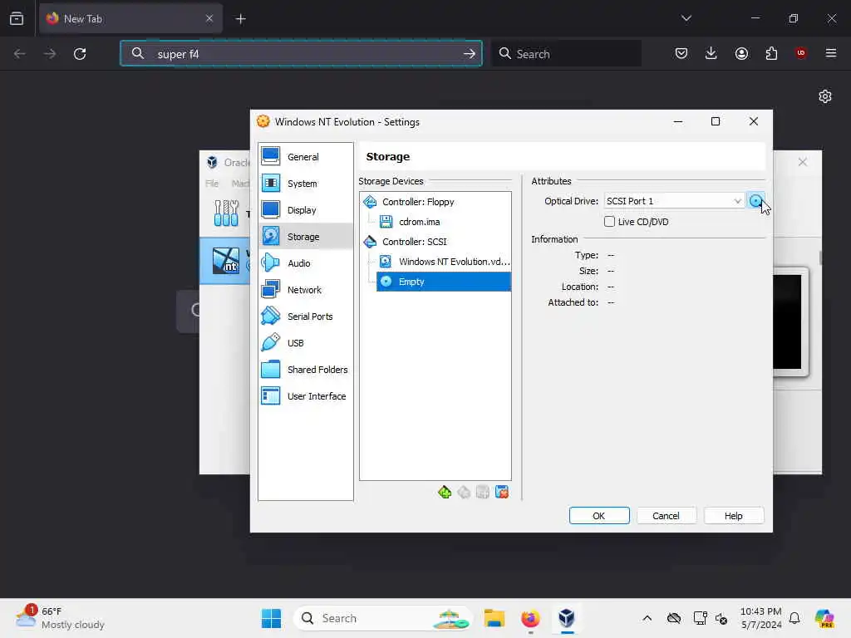Open the clock and date panel
The width and height of the screenshot is (851, 638).
(761, 618)
